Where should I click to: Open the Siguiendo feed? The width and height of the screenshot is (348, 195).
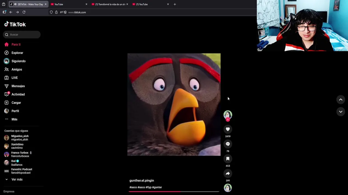click(15, 61)
